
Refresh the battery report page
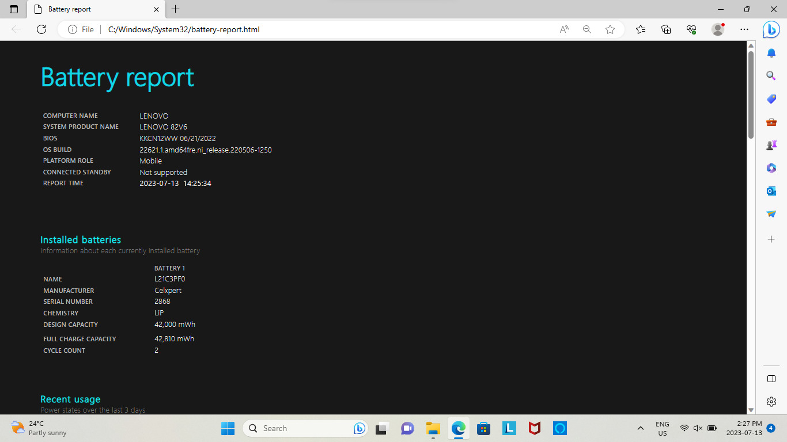[41, 29]
